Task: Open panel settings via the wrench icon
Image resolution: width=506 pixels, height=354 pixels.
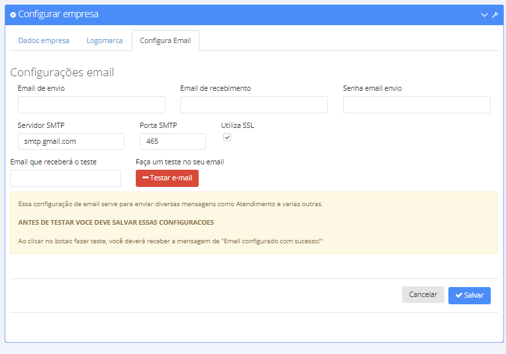Action: 495,15
